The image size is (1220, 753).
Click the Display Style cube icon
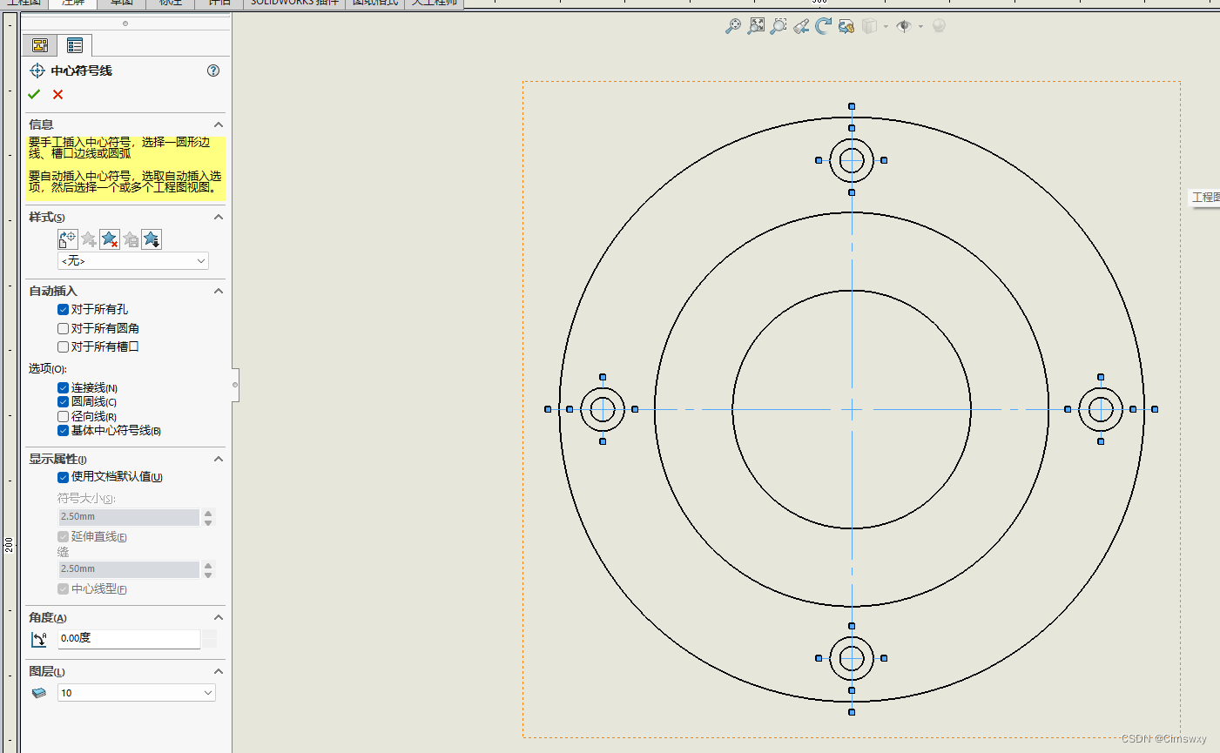coord(870,26)
